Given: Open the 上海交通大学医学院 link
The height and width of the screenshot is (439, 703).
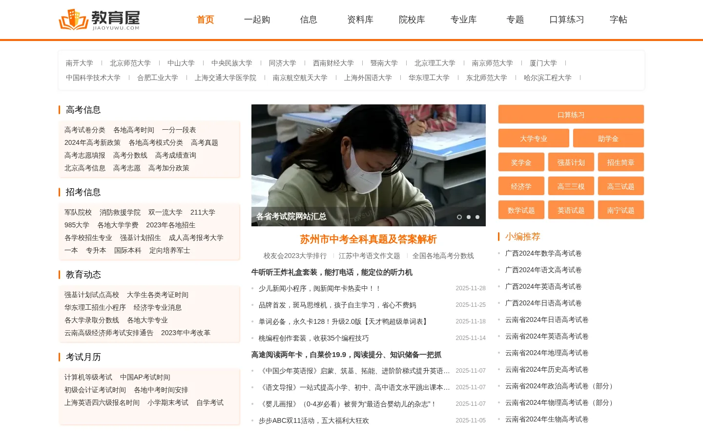Looking at the screenshot, I should (x=226, y=78).
